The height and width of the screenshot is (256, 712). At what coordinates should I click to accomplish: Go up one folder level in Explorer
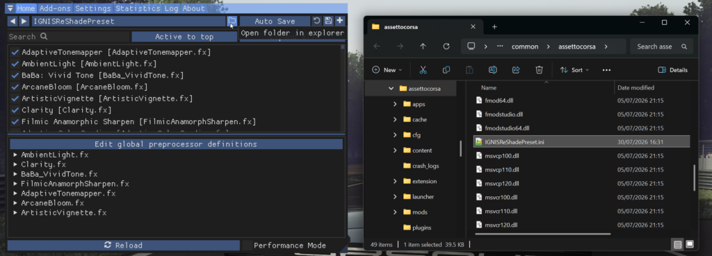coord(423,46)
